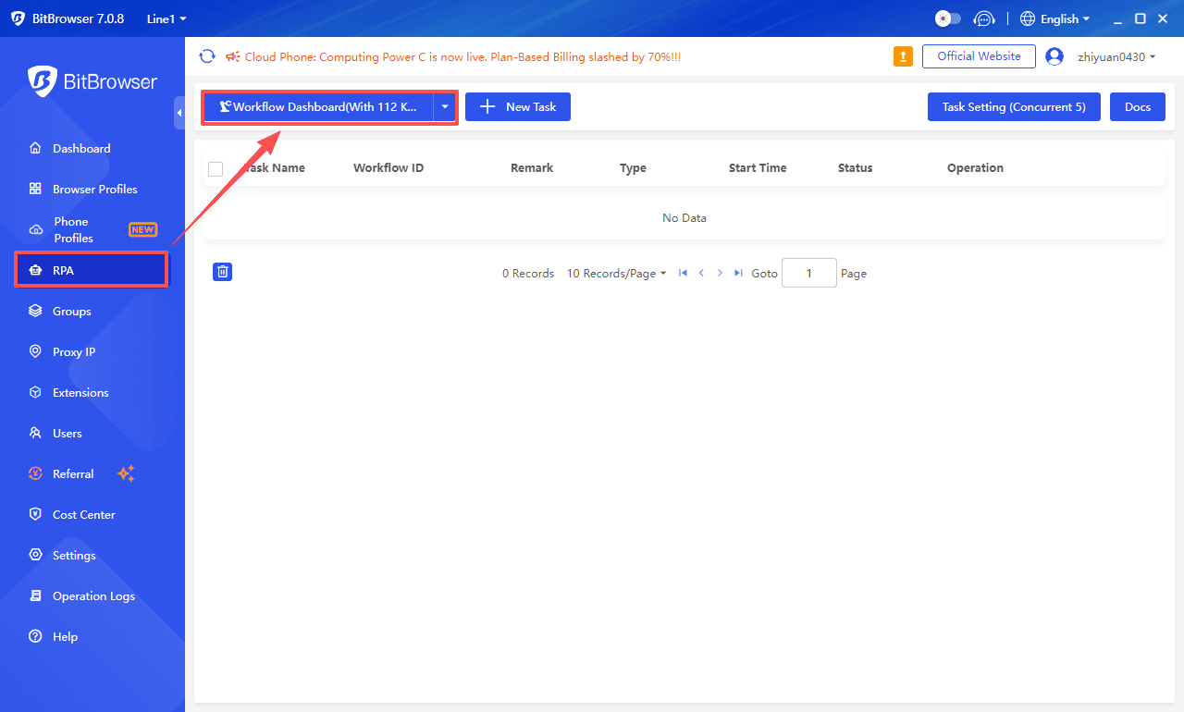Click the user avatar icon
The width and height of the screenshot is (1184, 712).
point(1054,56)
